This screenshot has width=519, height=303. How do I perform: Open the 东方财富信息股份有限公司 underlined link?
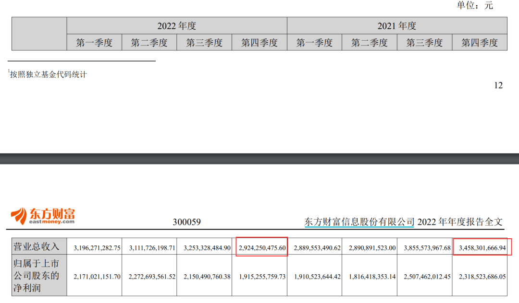359,221
